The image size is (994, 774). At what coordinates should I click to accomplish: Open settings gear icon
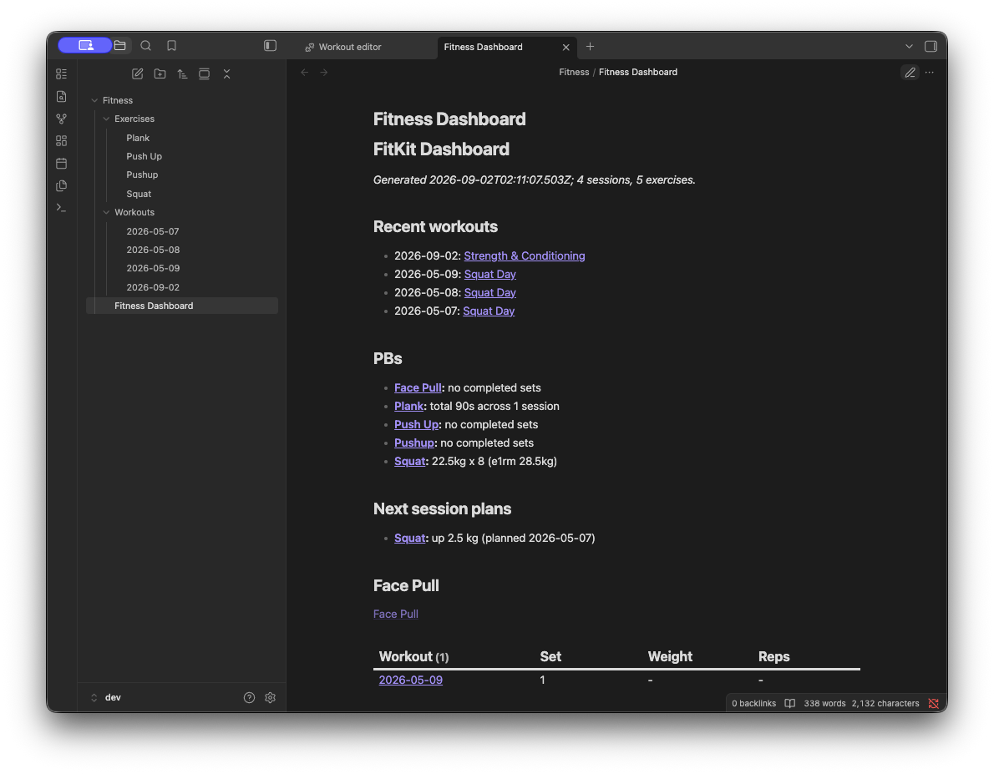[x=270, y=697]
